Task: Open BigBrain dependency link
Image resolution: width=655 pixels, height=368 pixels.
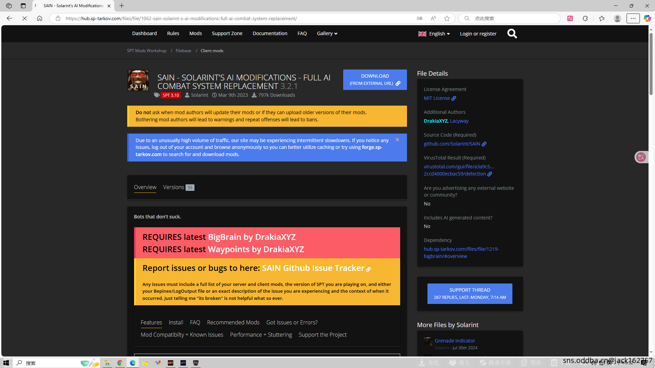Action: (x=461, y=252)
